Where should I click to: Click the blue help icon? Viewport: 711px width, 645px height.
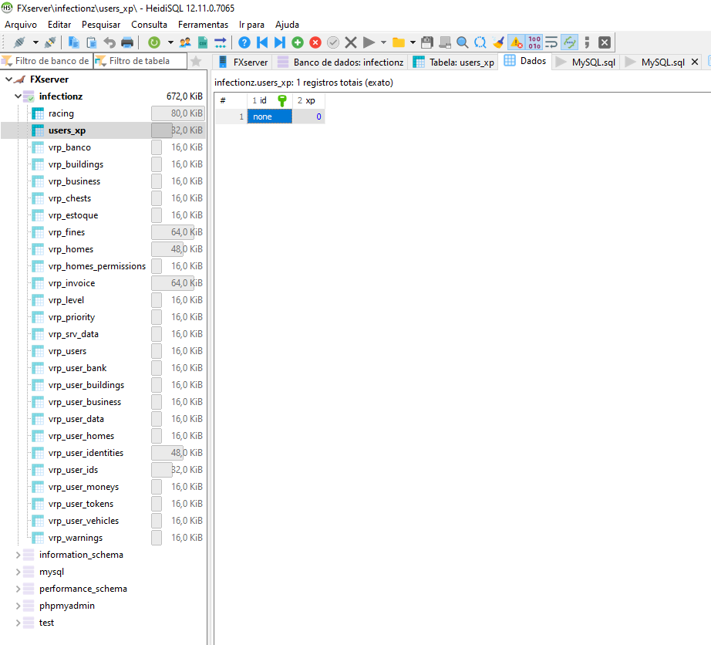pos(244,42)
